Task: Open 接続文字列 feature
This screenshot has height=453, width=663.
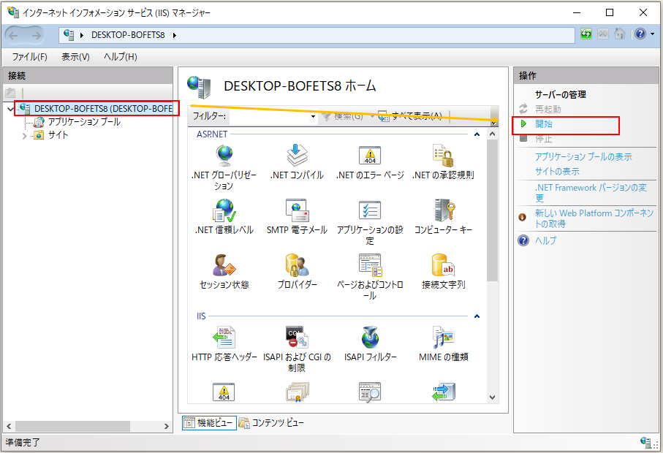Action: 443,272
